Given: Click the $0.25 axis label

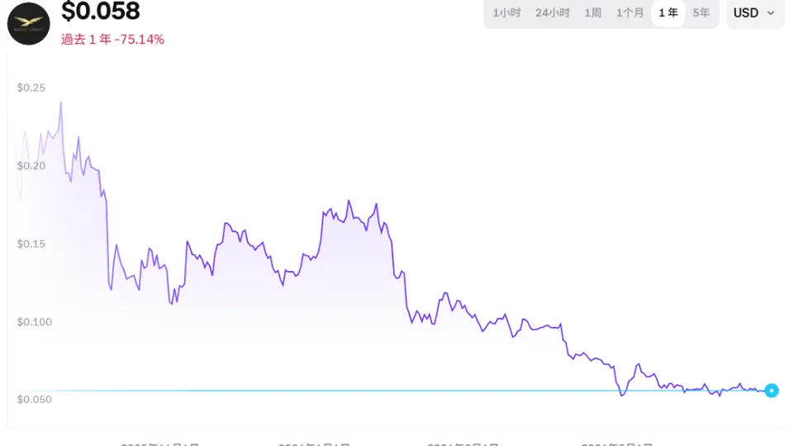Looking at the screenshot, I should click(31, 88).
